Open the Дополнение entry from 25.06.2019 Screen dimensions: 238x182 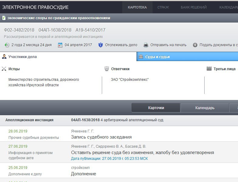(x=84, y=174)
